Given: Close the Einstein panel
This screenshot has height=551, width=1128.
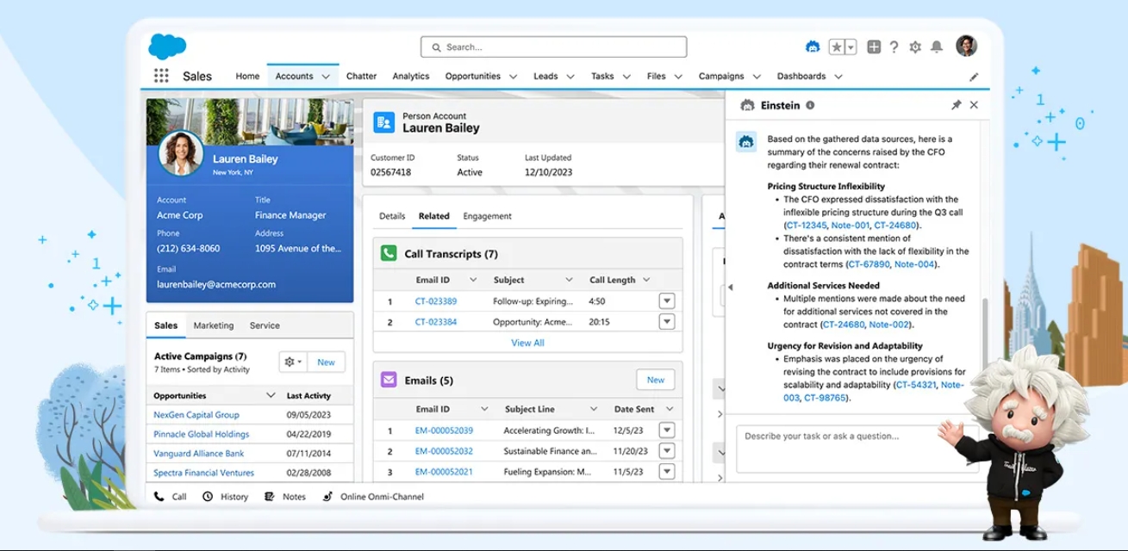Looking at the screenshot, I should point(974,105).
